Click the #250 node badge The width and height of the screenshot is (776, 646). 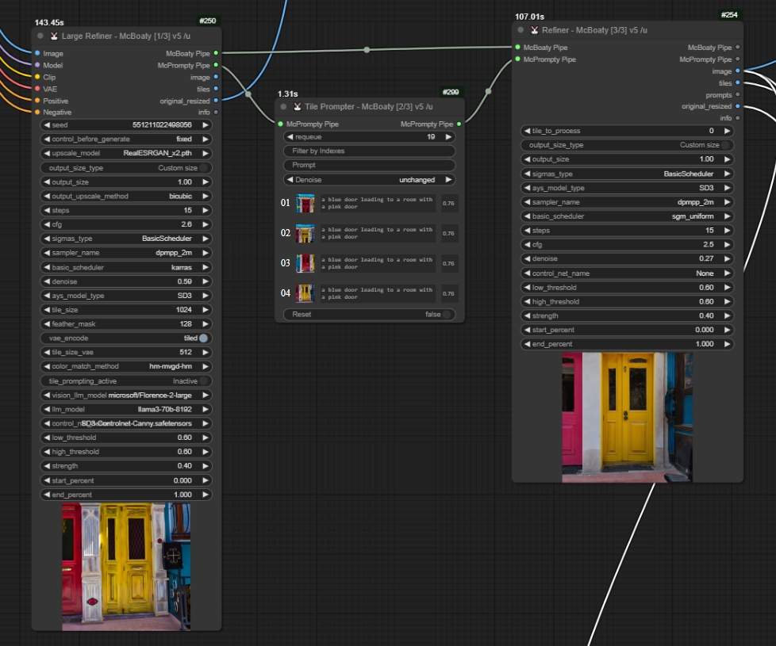pos(207,21)
